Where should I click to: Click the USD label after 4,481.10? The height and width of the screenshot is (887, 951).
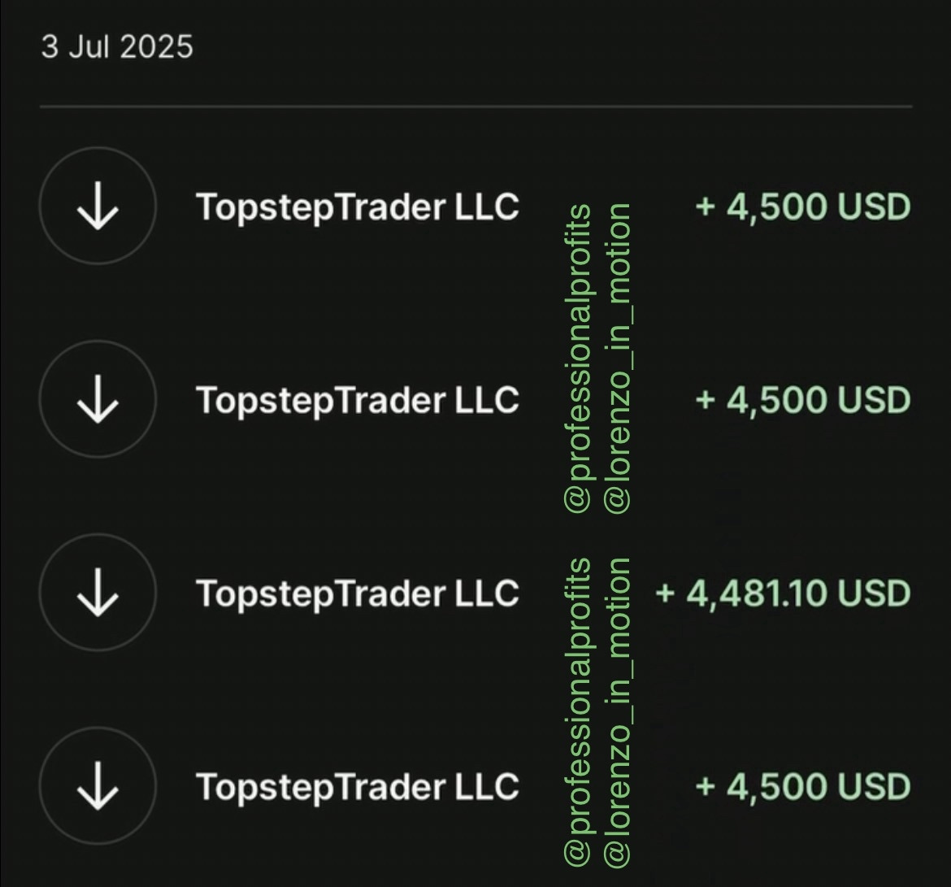(874, 593)
